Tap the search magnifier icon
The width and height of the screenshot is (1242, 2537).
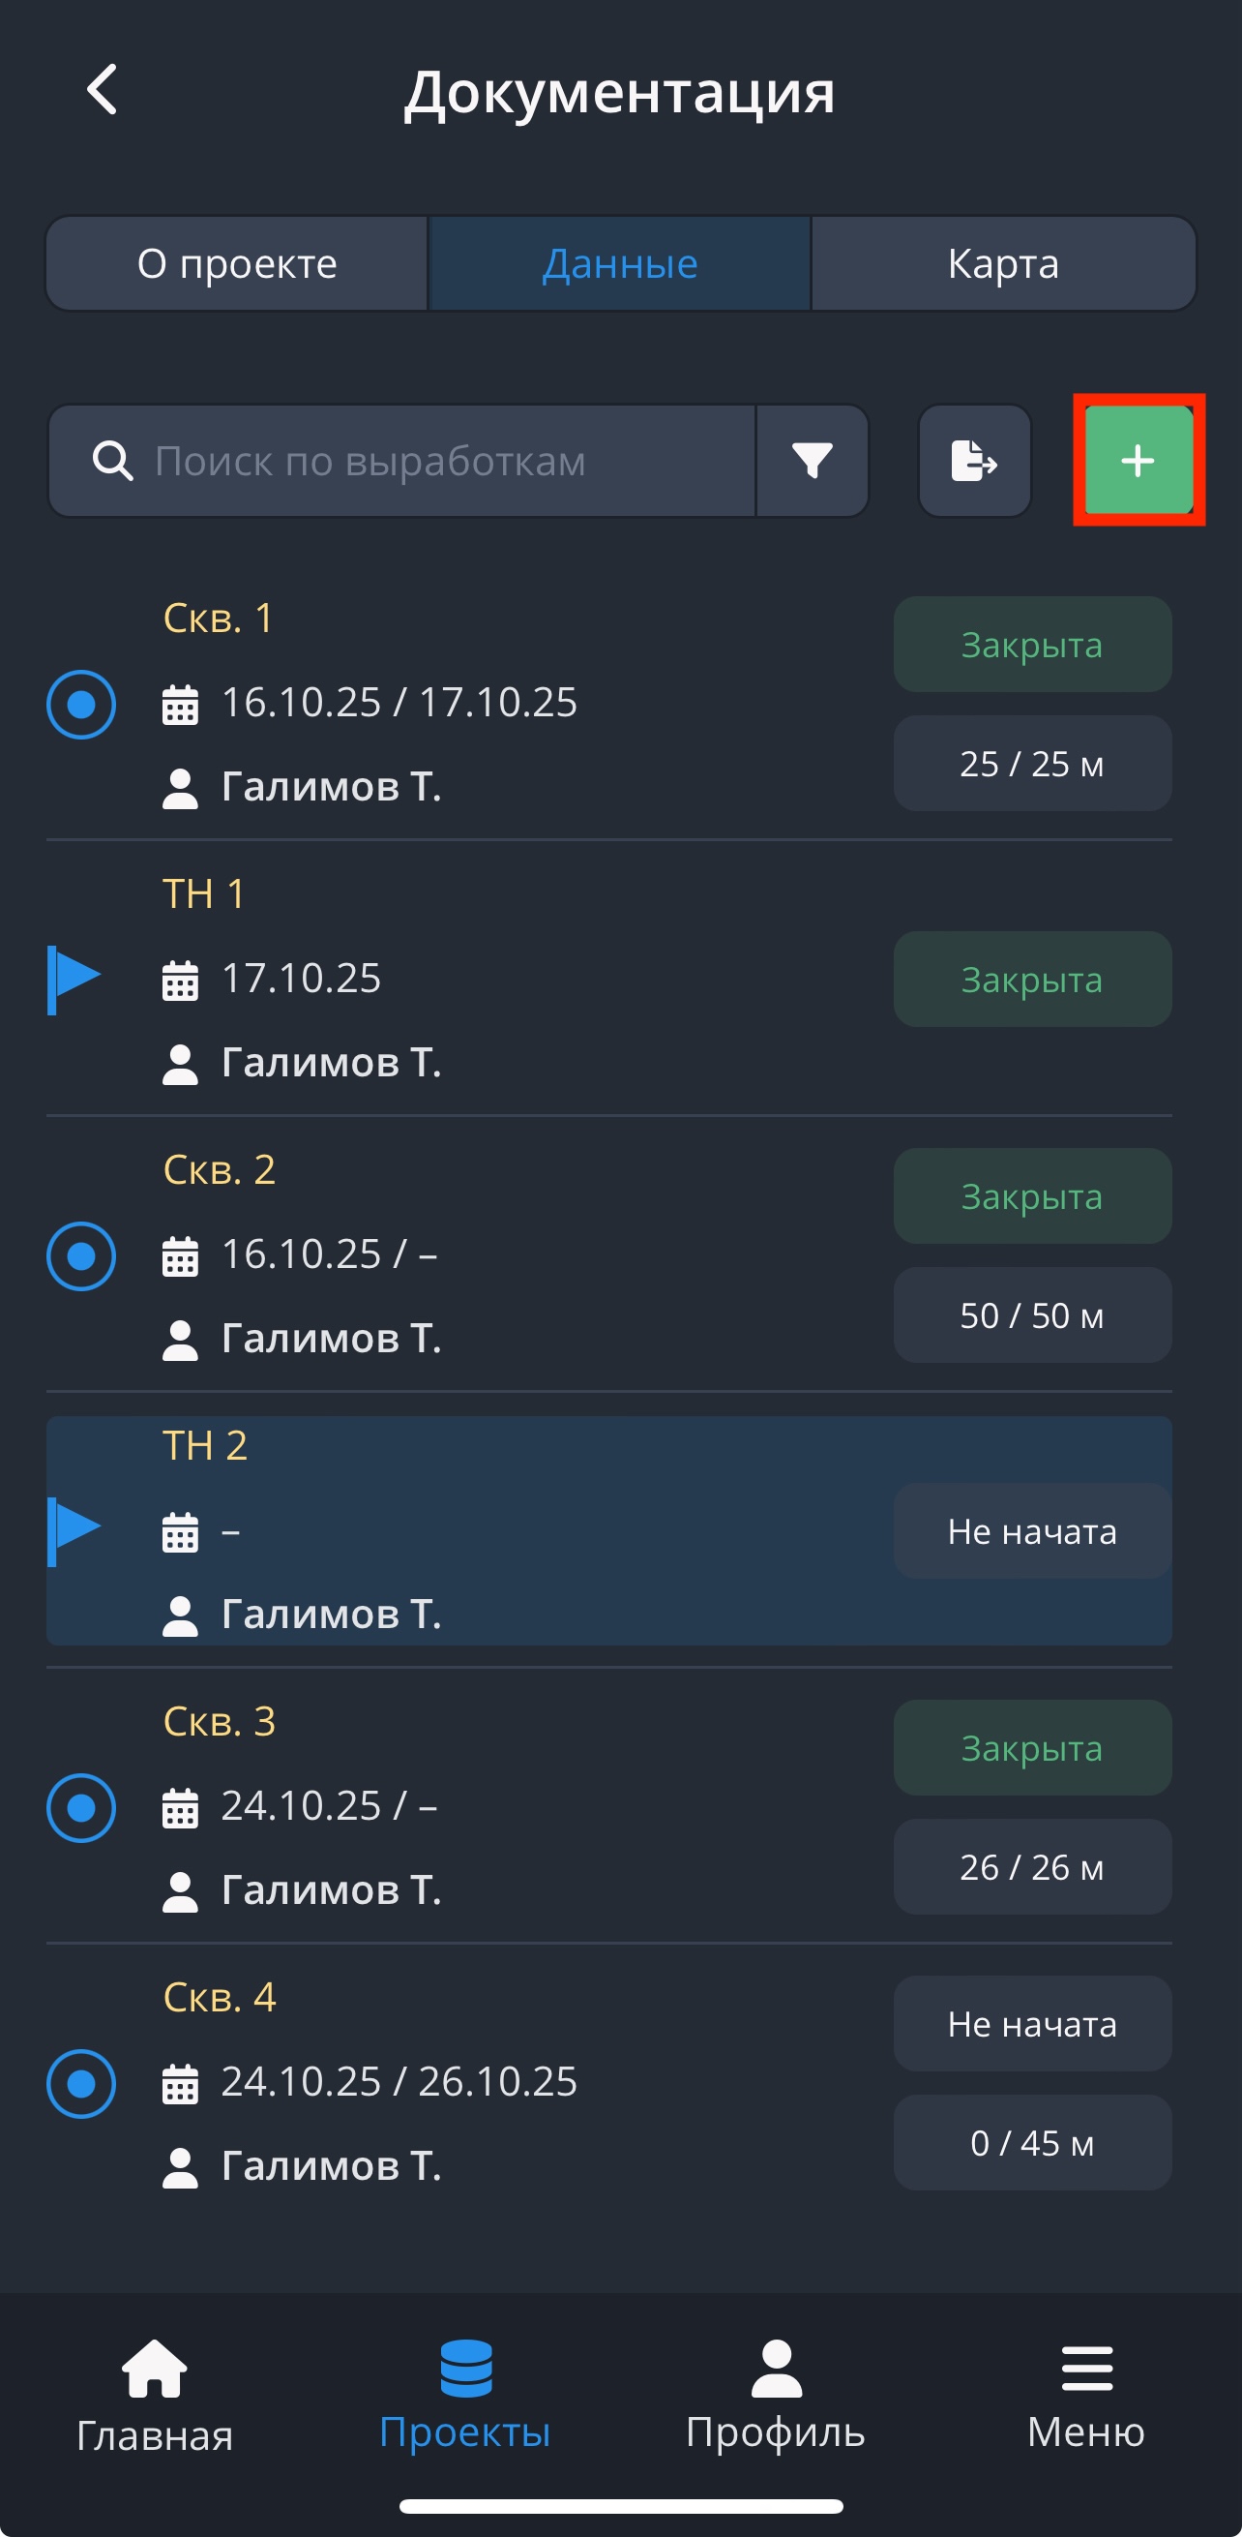(112, 460)
